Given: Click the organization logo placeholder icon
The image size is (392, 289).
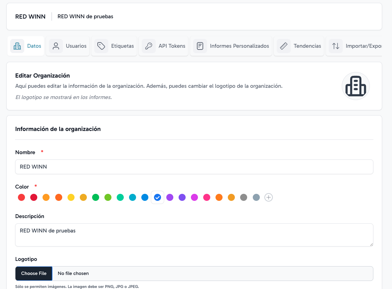Looking at the screenshot, I should (355, 86).
